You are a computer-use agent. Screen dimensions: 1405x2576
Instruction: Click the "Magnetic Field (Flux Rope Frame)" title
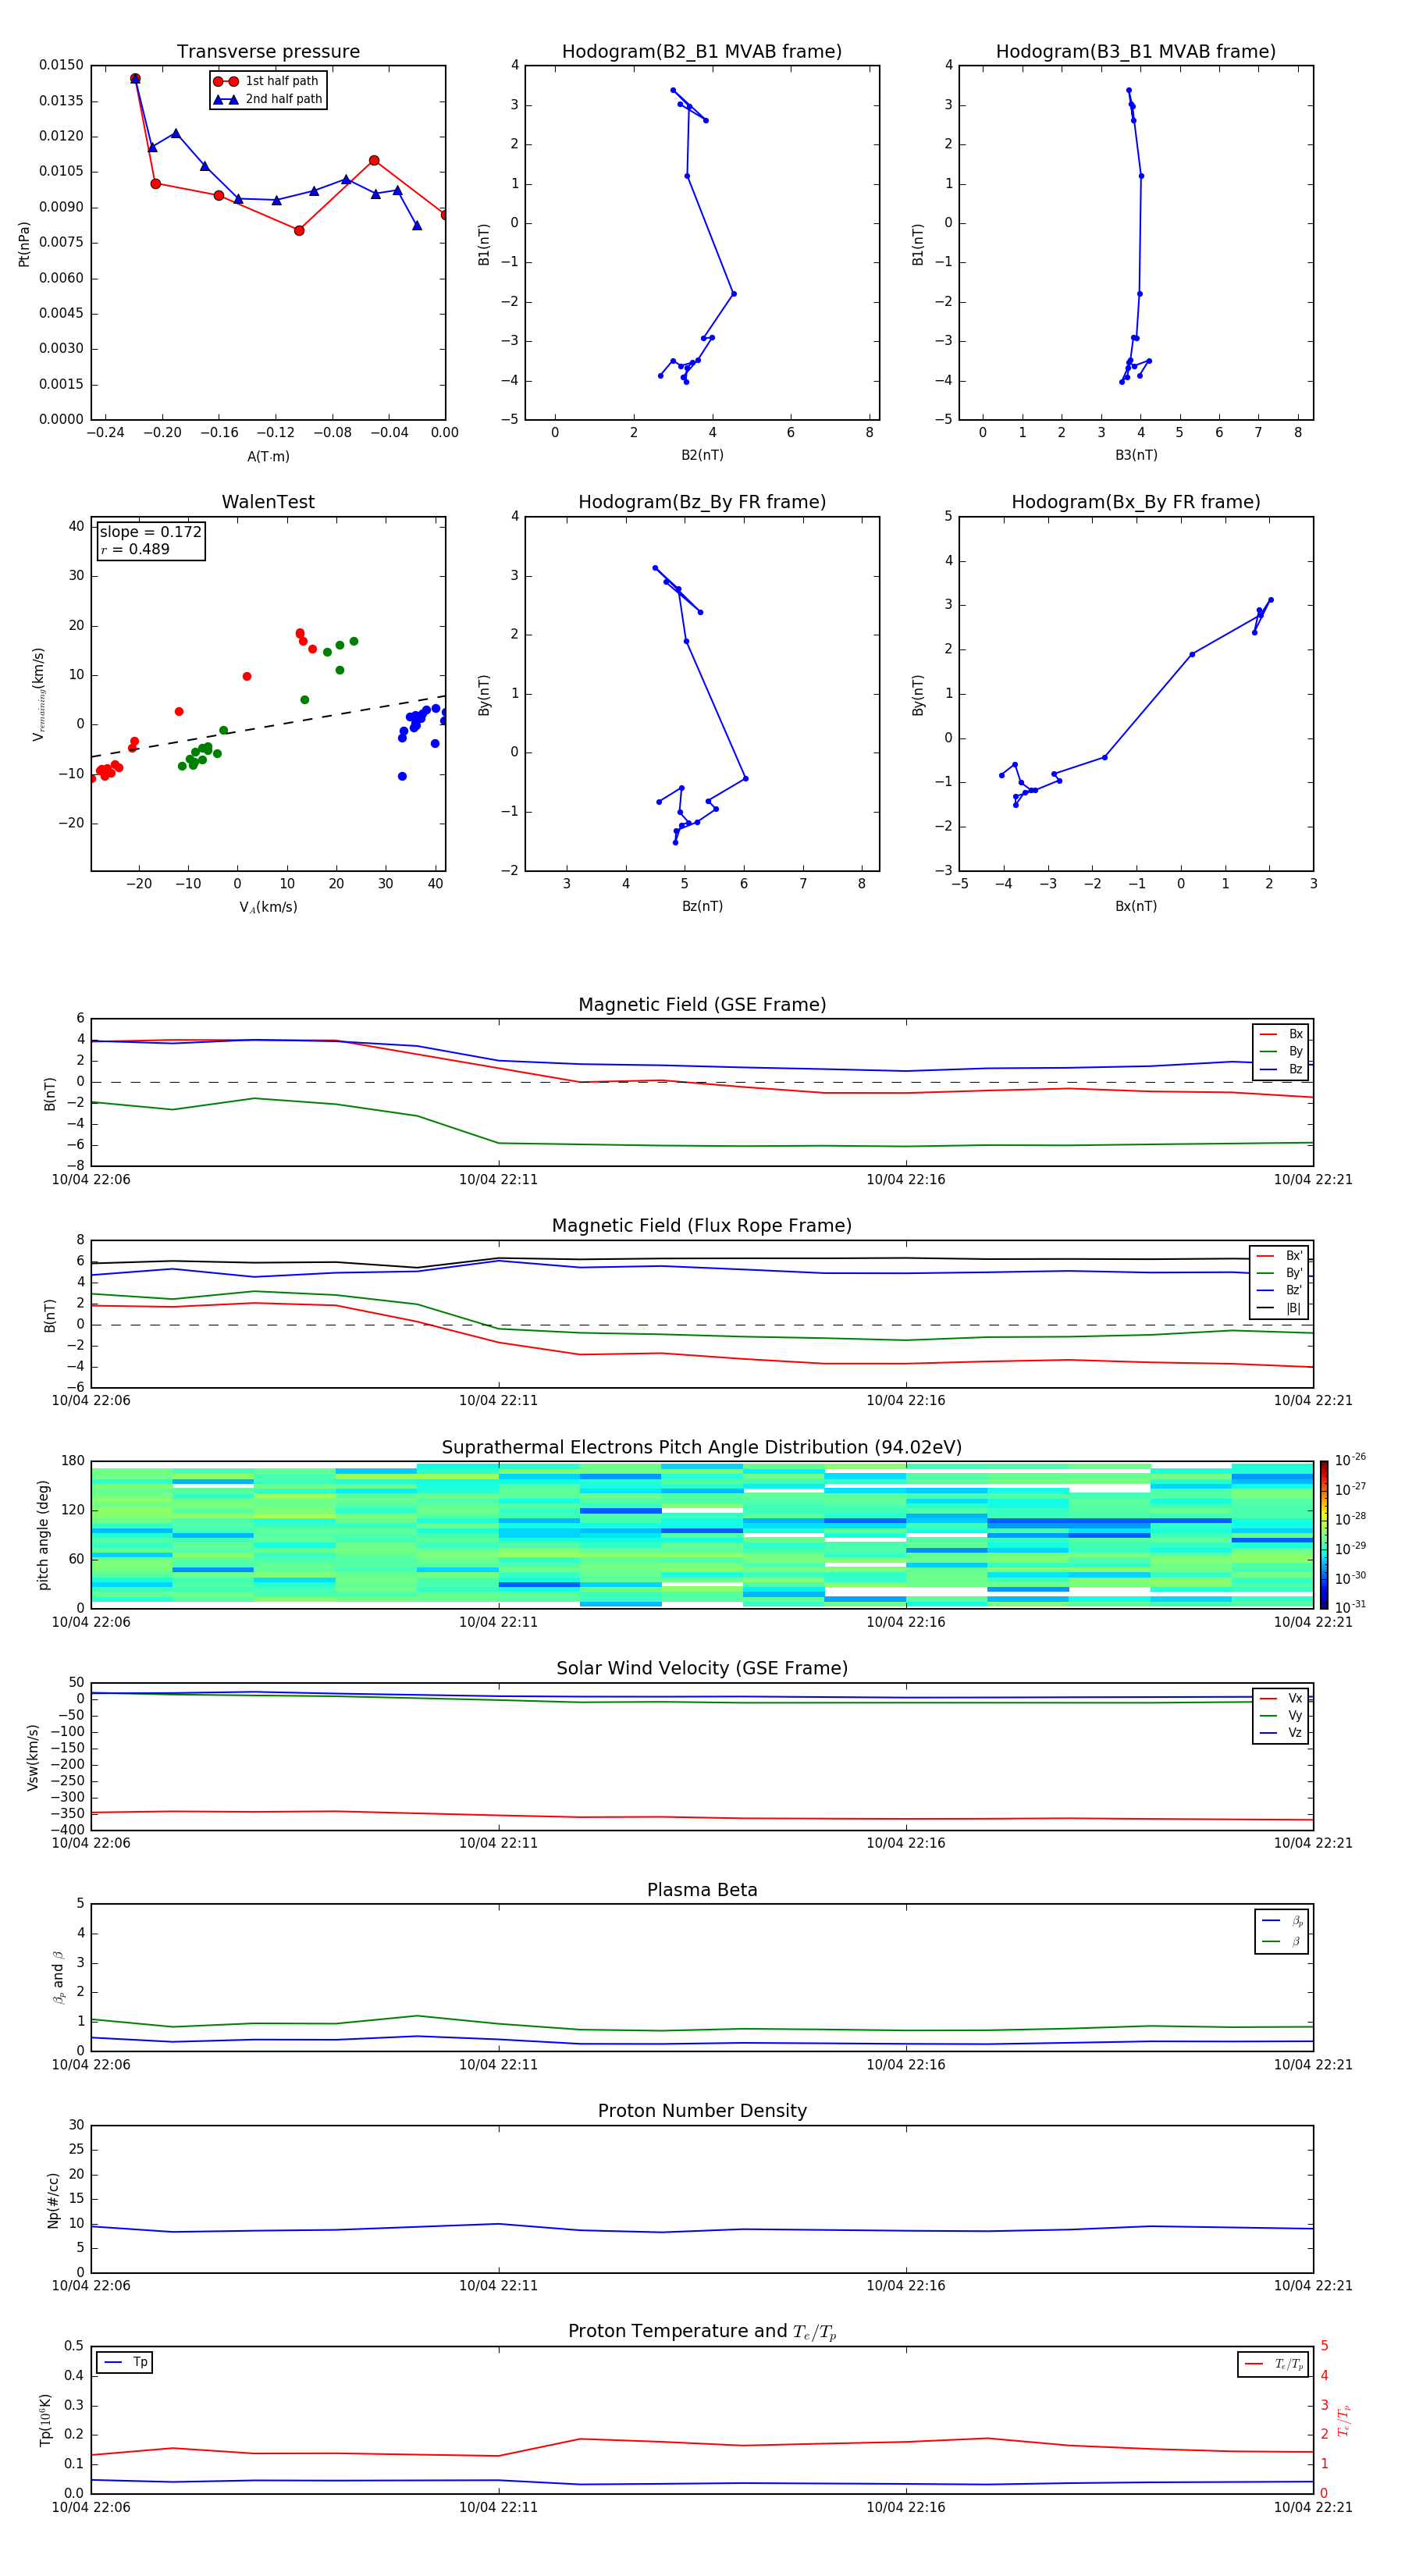click(702, 1226)
